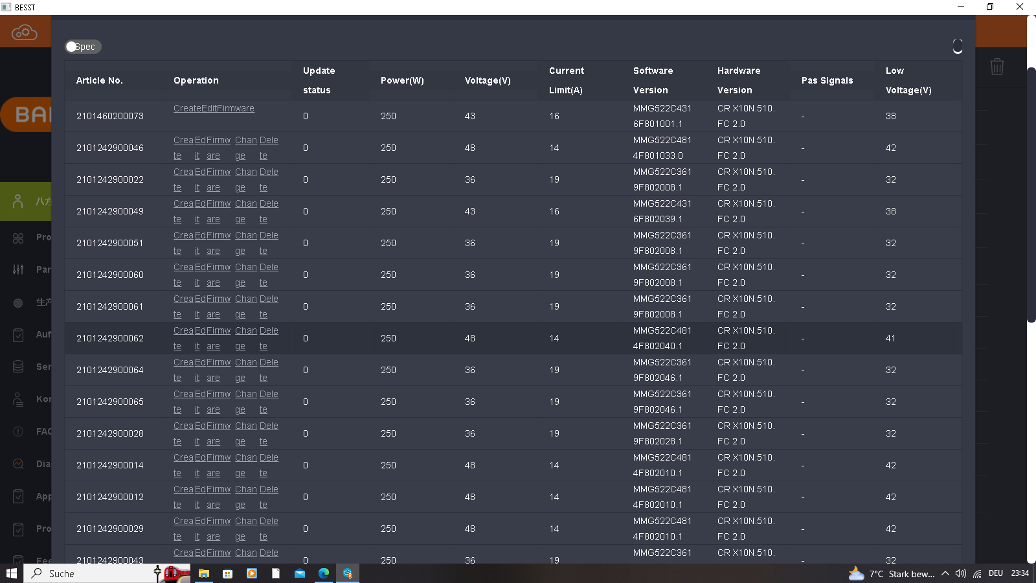Click the 'Delete' link for article 2101242900060
Screen dimensions: 1036x583
point(269,275)
